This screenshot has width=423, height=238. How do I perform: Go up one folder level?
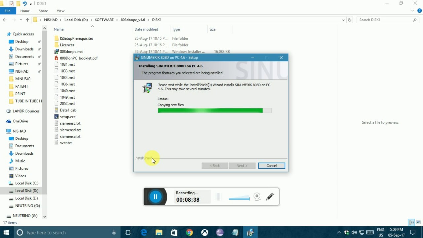pos(27,20)
